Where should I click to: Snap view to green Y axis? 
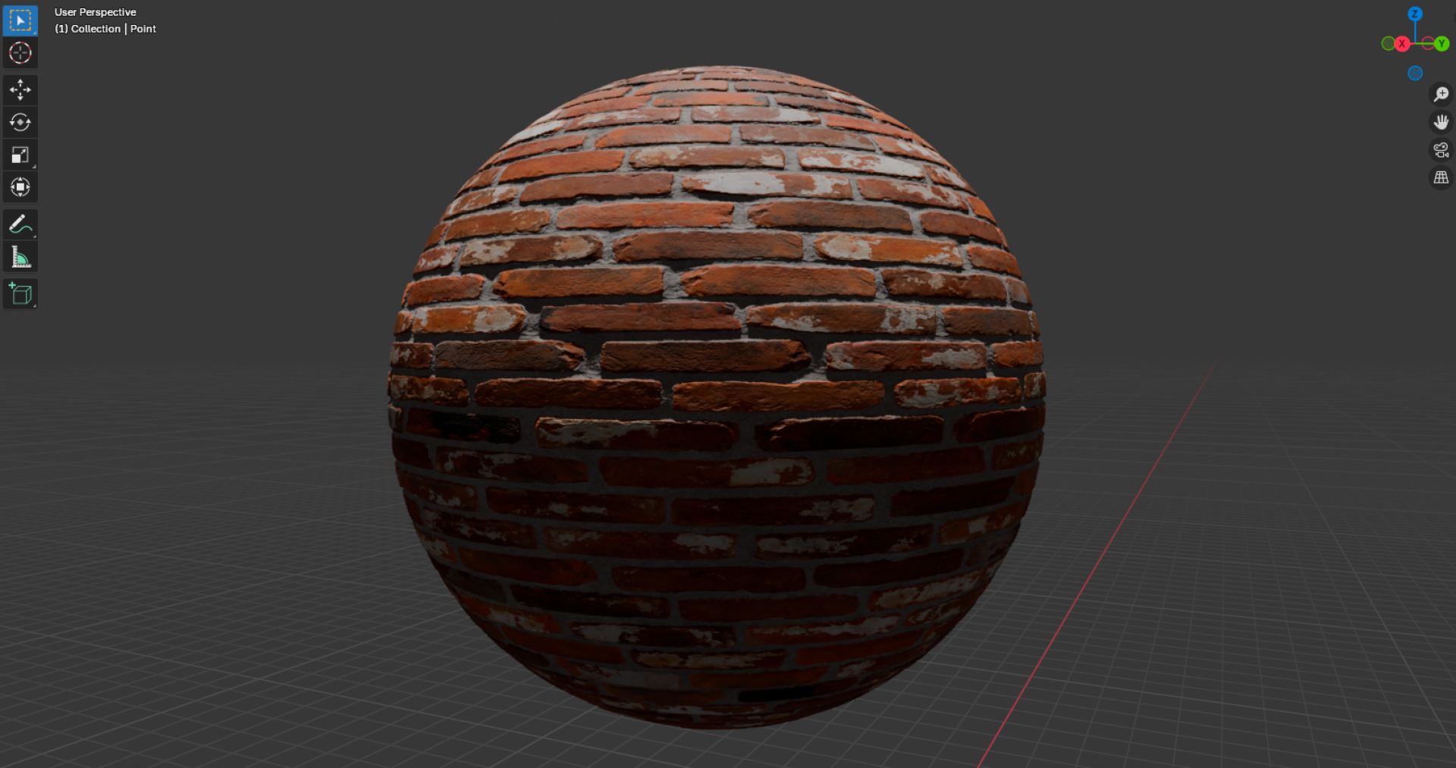point(1441,44)
